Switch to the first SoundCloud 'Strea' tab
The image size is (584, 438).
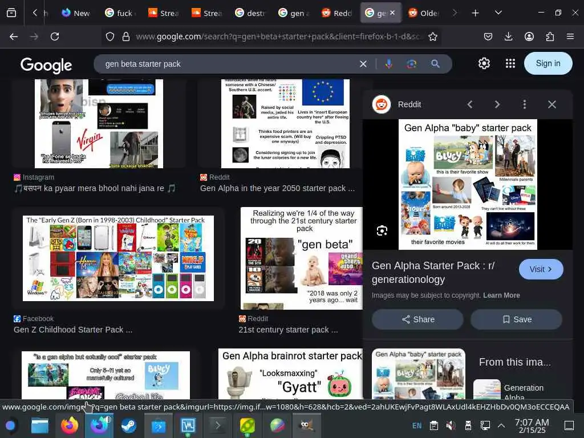point(164,13)
